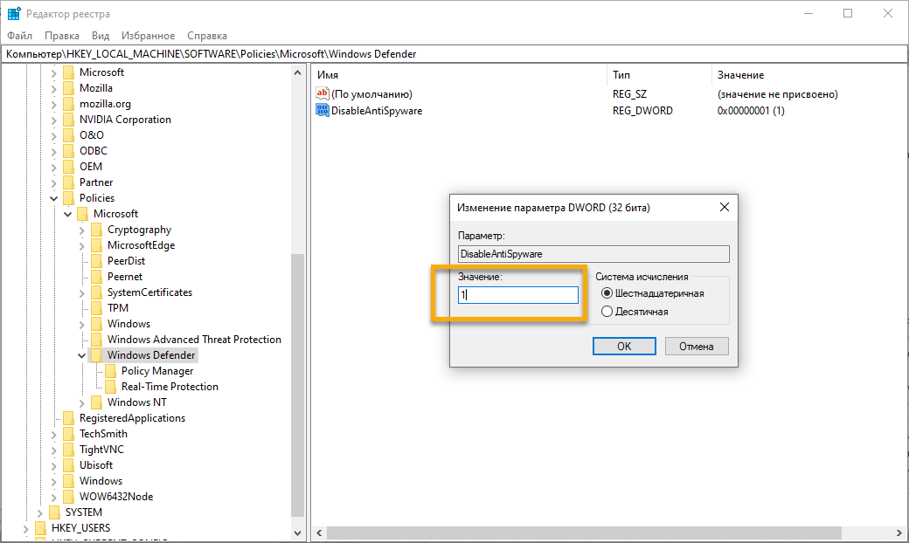The image size is (909, 543).
Task: Click the MicrosoftEdge folder icon
Action: tap(96, 244)
